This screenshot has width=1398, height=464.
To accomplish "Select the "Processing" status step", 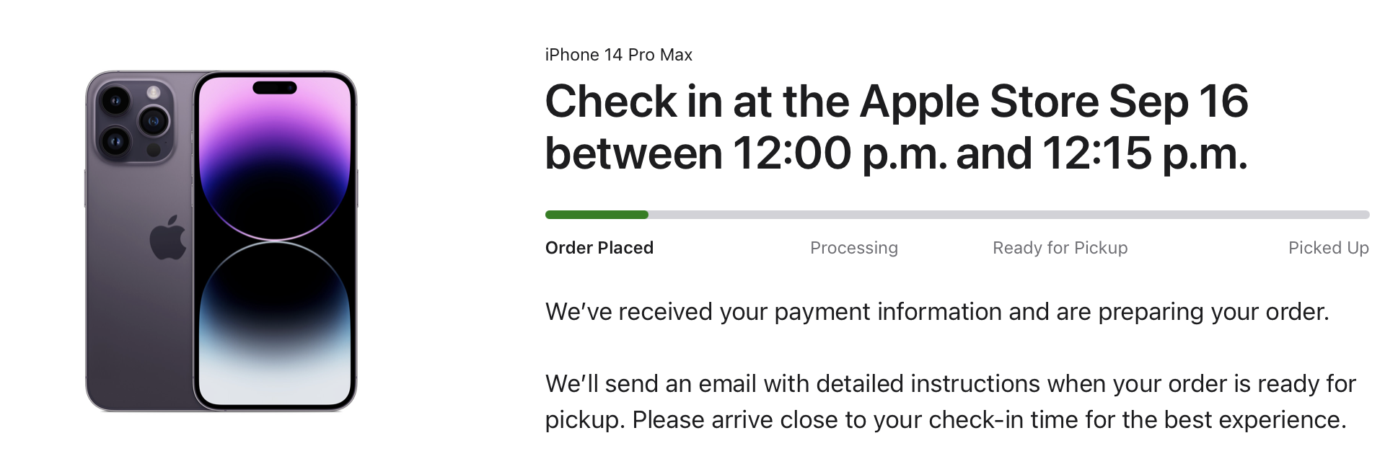I will [853, 248].
